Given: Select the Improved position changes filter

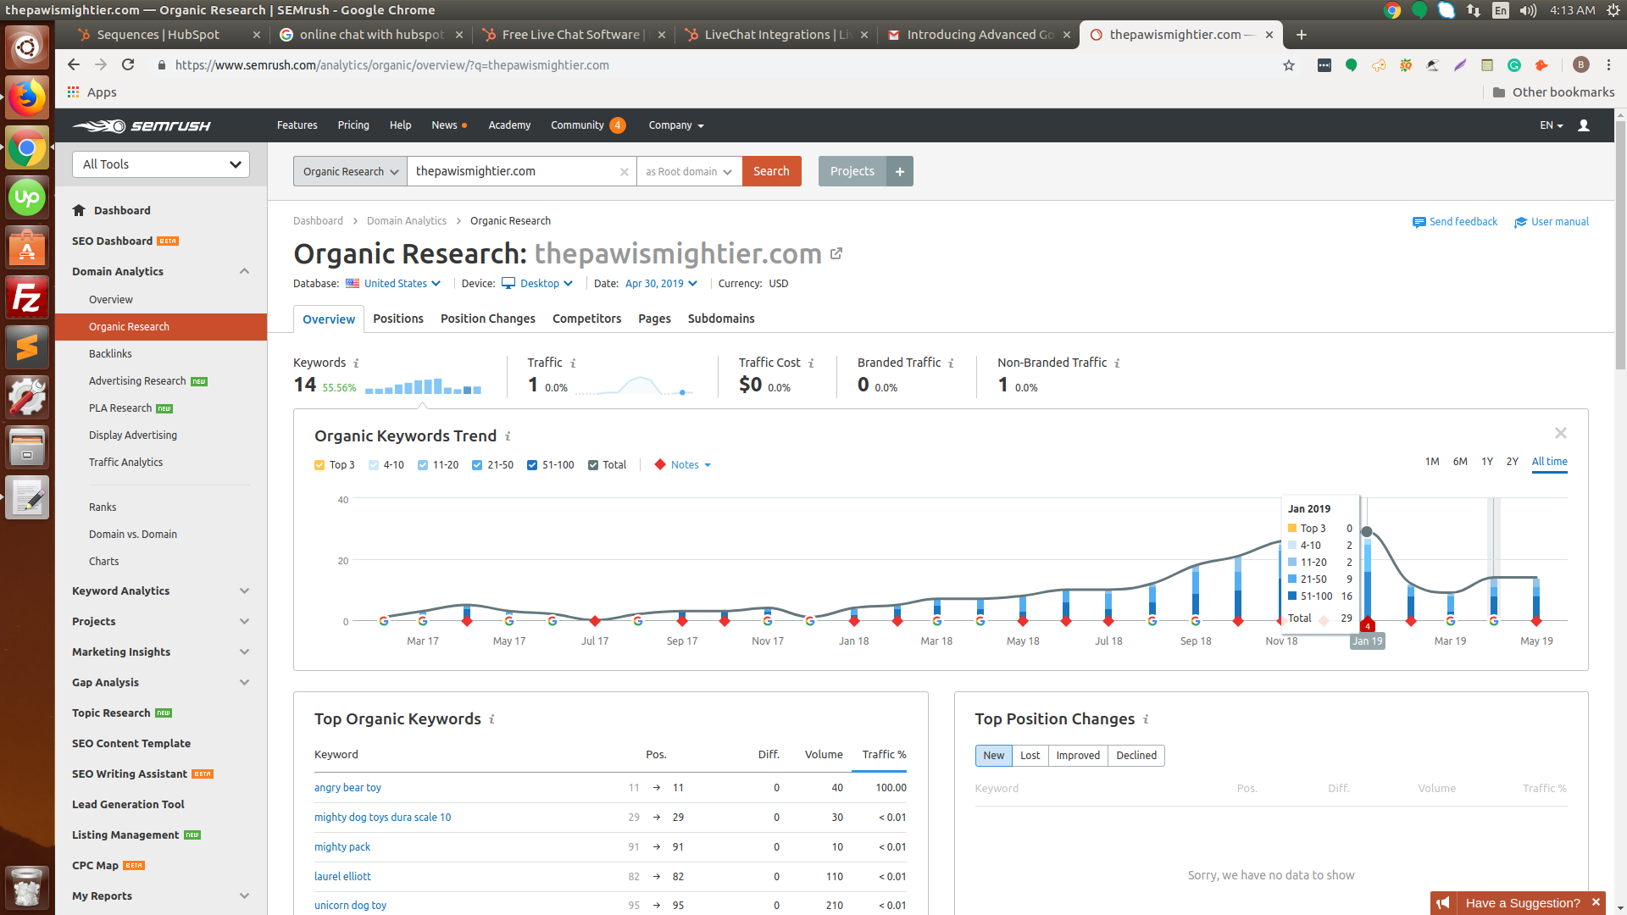Looking at the screenshot, I should [1078, 756].
